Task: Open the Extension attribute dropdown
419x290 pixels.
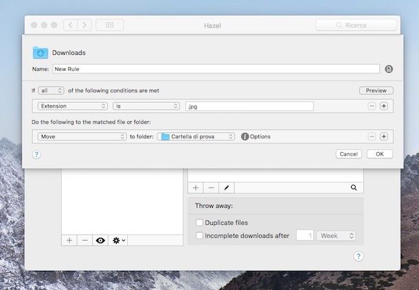Action: pos(72,106)
